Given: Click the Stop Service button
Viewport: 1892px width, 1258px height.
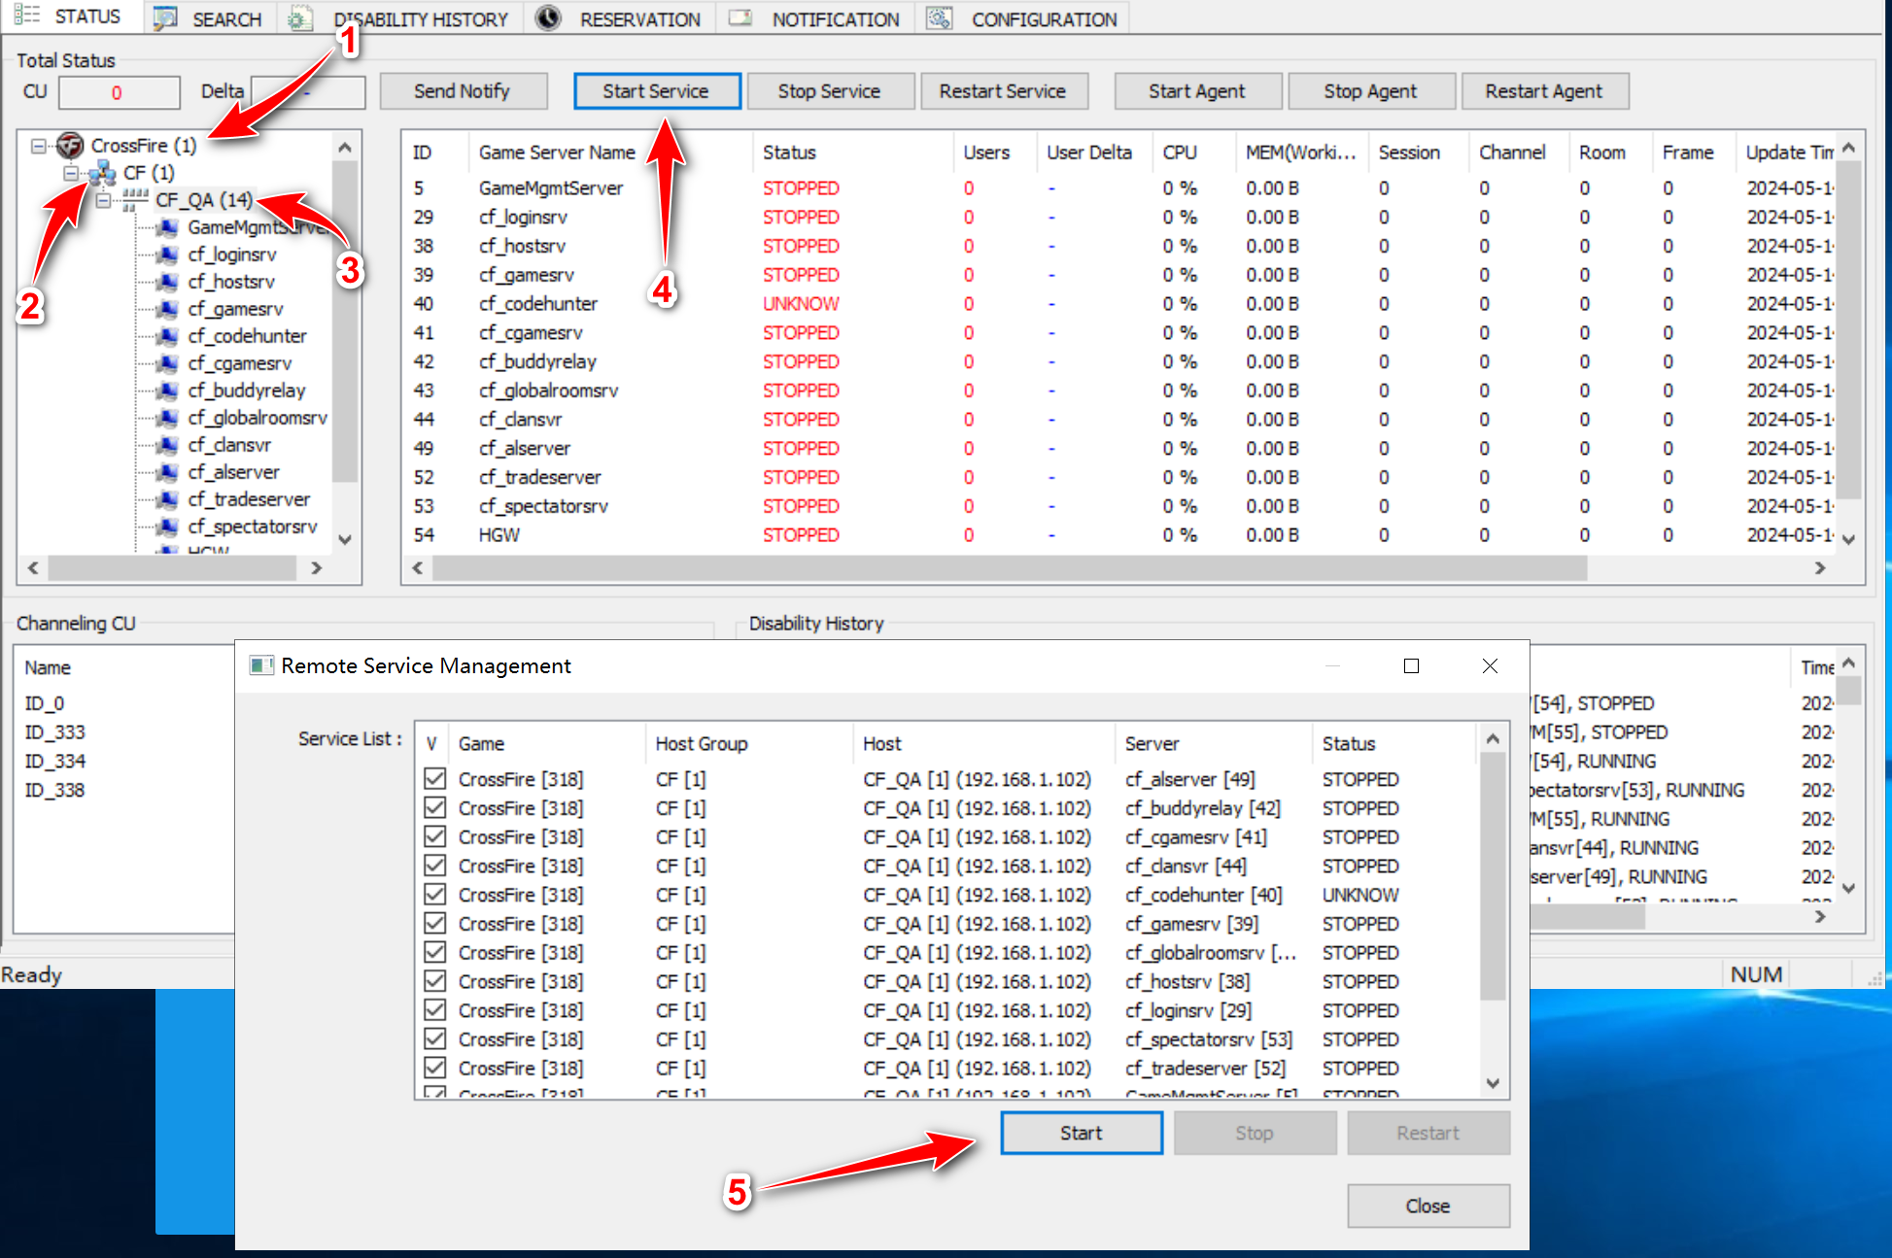Looking at the screenshot, I should [x=830, y=91].
